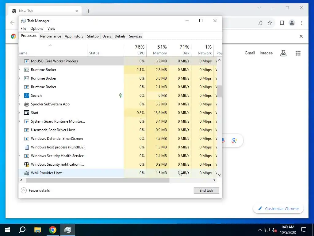Viewport: 314px width, 236px height.
Task: Expand the first Runtime Broker row at 2.1% CPU
Action: [19, 70]
